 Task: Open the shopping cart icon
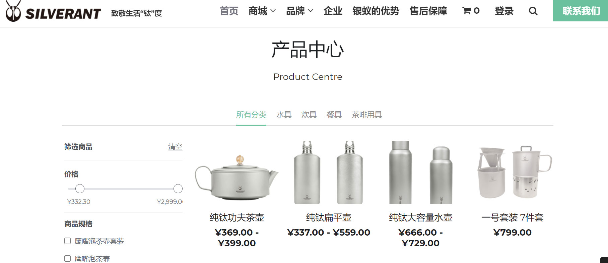pos(467,11)
